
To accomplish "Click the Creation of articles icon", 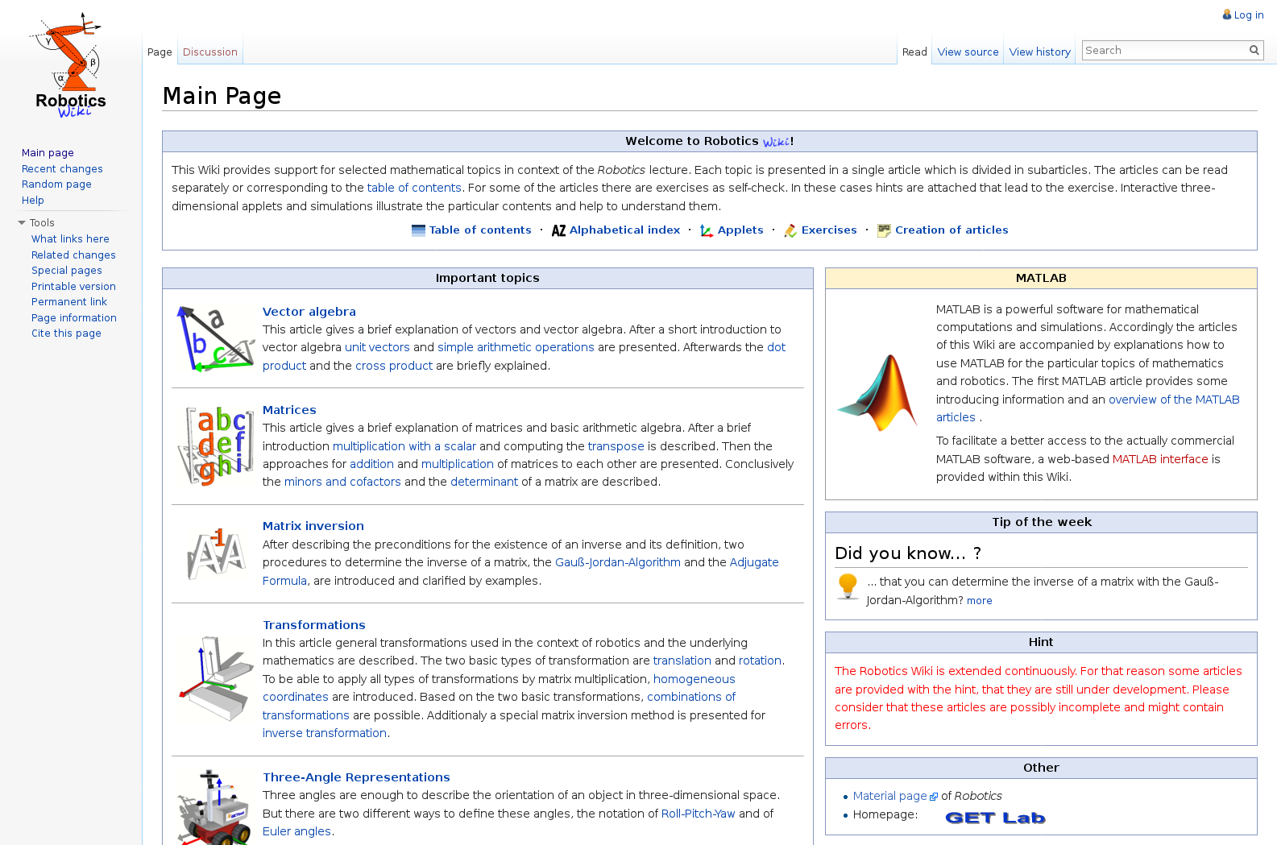I will pyautogui.click(x=884, y=230).
